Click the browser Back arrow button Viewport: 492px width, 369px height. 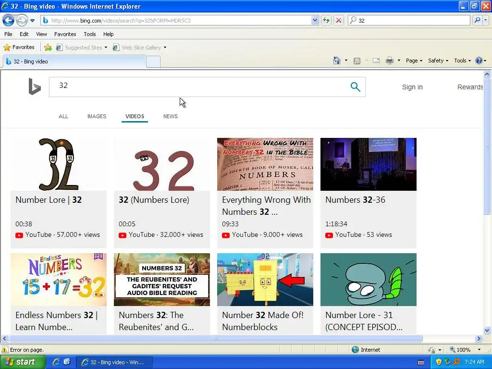click(8, 20)
